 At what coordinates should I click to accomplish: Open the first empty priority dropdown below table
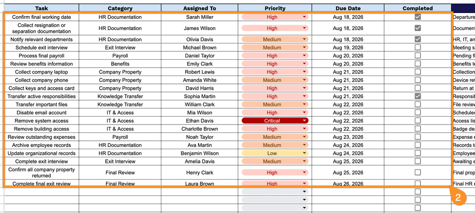pos(275,192)
